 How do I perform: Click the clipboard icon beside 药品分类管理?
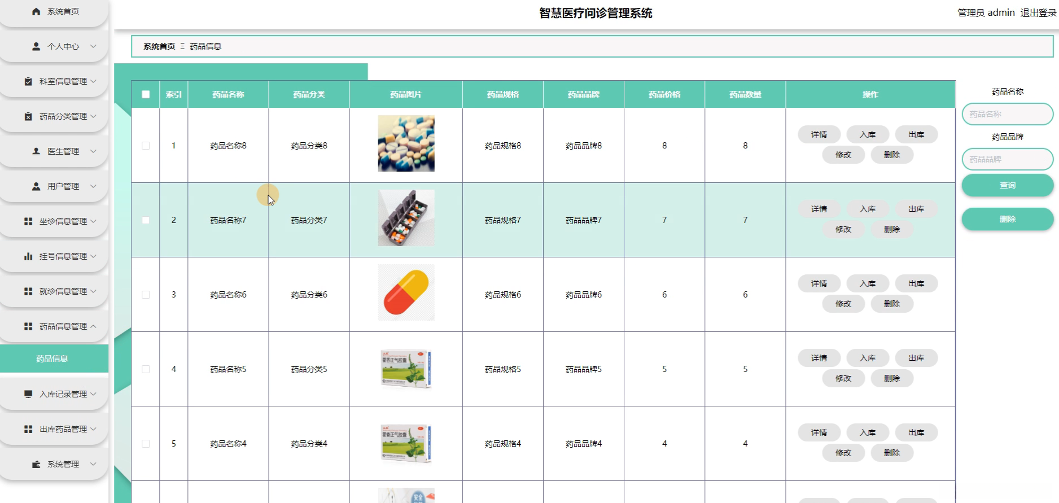coord(28,116)
